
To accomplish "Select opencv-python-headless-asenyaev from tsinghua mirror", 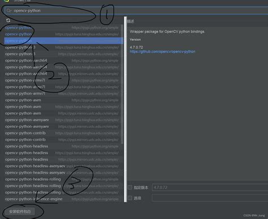I will pos(63,166).
